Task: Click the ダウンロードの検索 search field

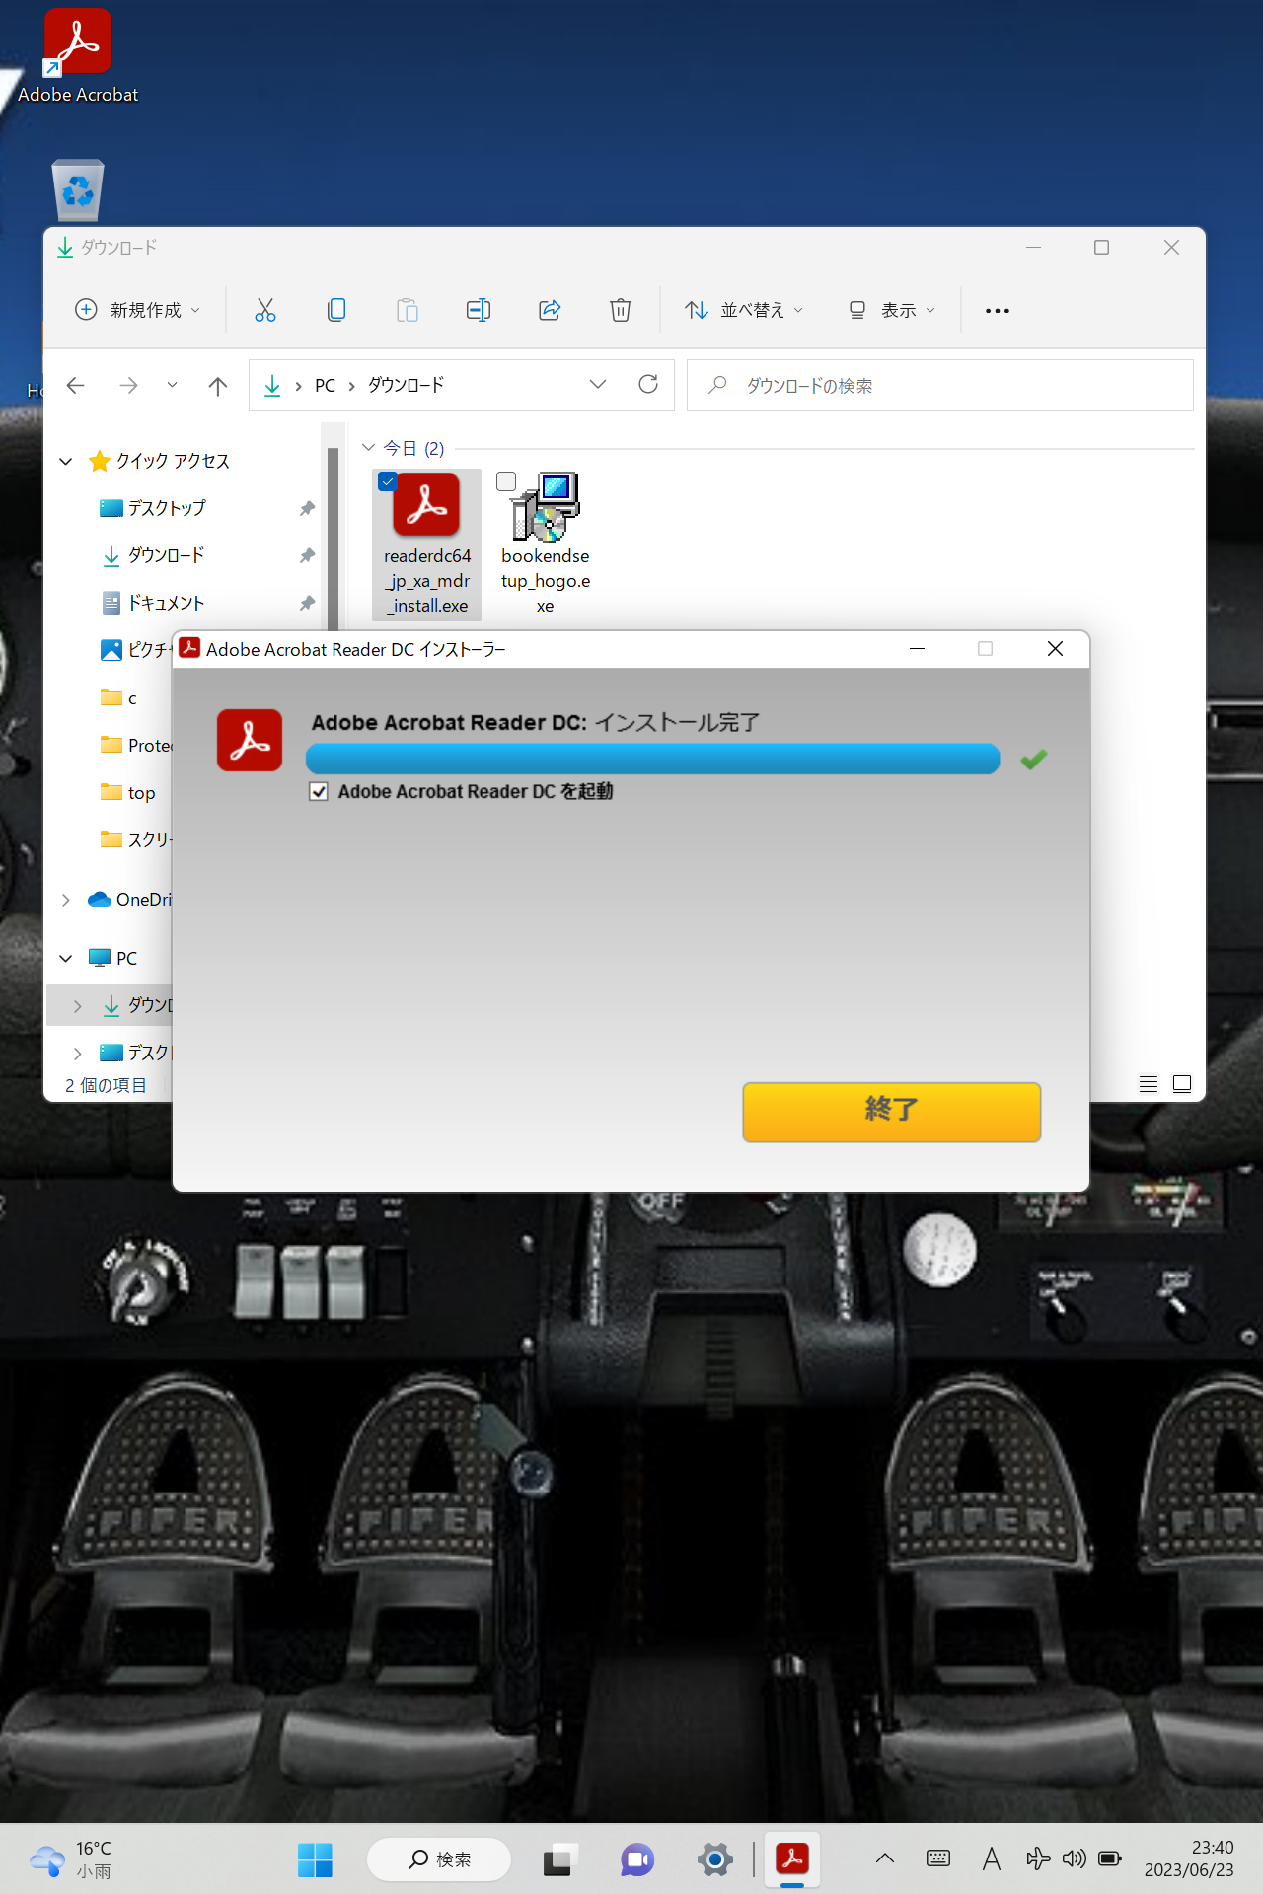Action: 940,385
